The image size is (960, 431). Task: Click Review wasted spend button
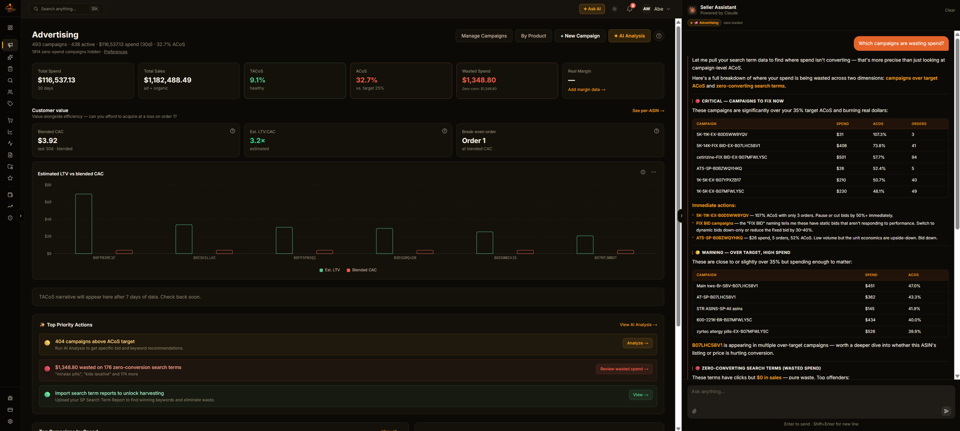click(x=624, y=369)
